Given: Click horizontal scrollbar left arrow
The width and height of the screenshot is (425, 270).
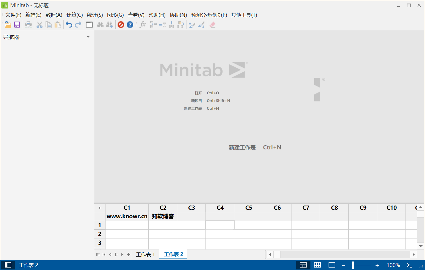Looking at the screenshot, I should point(270,255).
